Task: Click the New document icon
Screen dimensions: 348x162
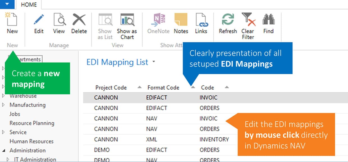Action: 12,19
